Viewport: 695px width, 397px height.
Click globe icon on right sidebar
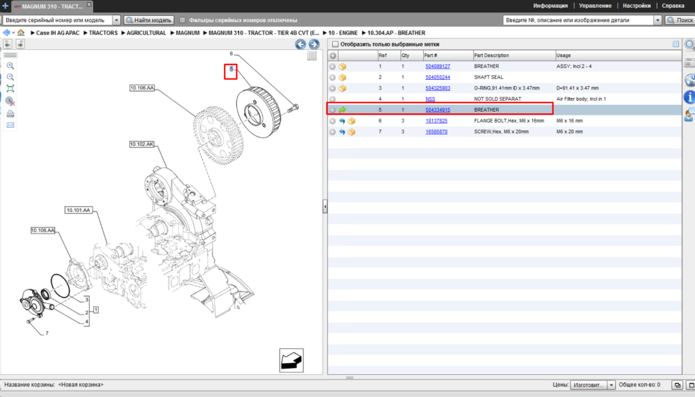point(690,80)
